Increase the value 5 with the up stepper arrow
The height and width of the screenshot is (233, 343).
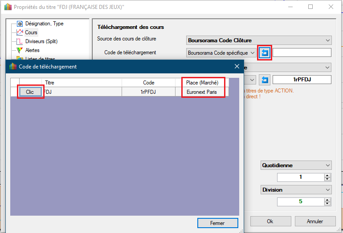click(x=327, y=200)
